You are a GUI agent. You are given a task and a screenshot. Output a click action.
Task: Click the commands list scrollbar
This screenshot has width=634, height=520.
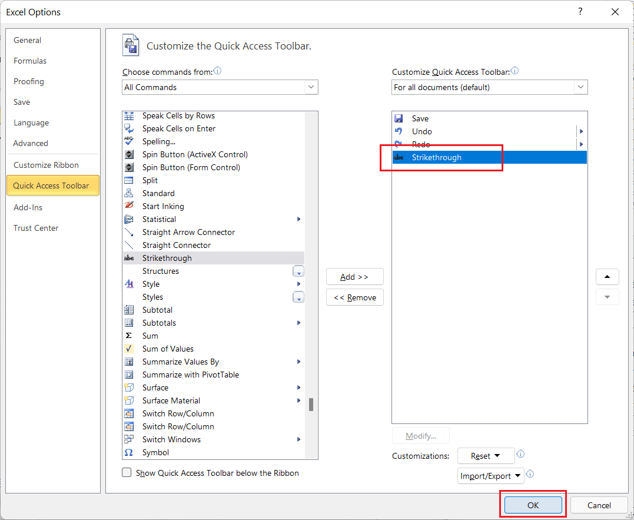coord(311,405)
